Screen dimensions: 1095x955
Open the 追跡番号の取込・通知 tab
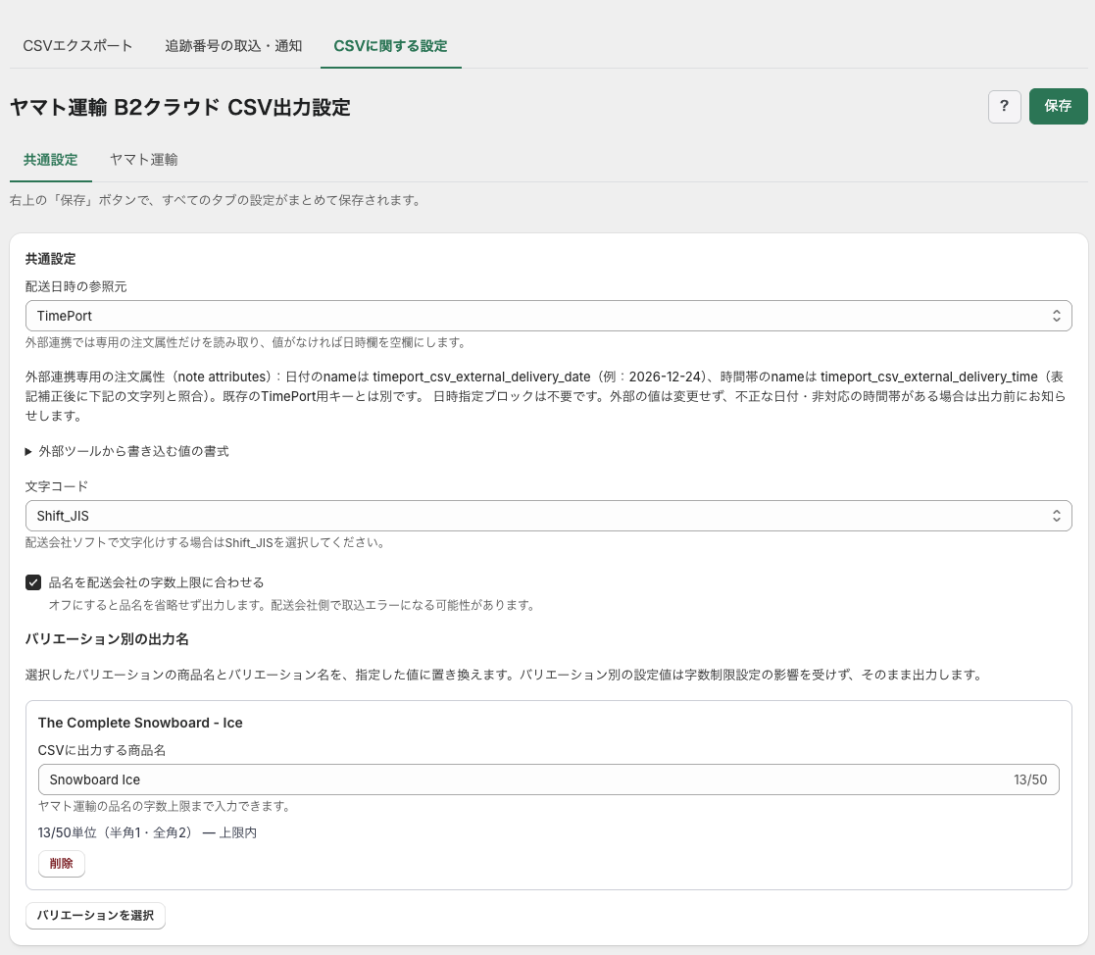233,46
